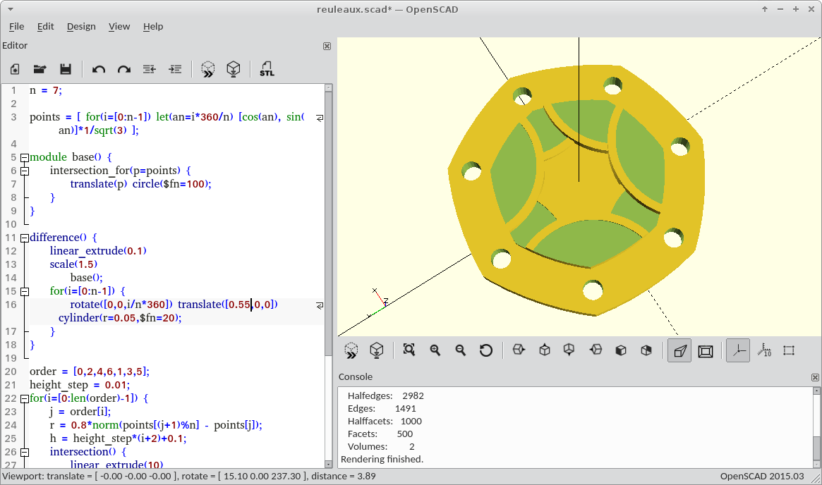822x485 pixels.
Task: Open file using the folder icon
Action: tap(40, 69)
